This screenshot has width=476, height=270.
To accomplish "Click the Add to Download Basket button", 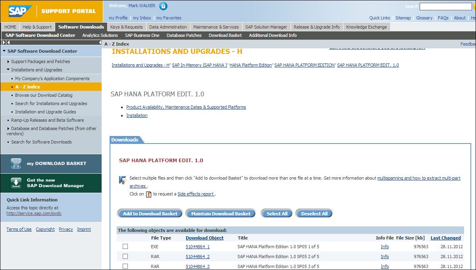I will pyautogui.click(x=150, y=214).
